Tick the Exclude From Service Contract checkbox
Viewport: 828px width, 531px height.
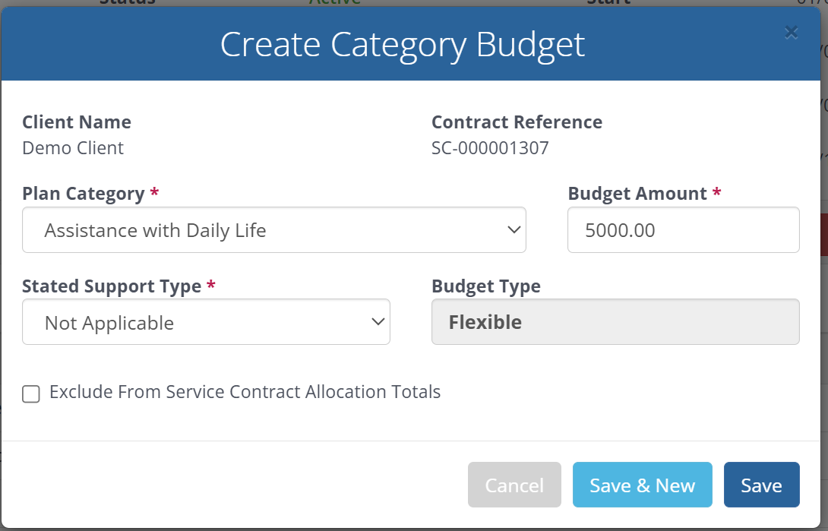tap(31, 394)
